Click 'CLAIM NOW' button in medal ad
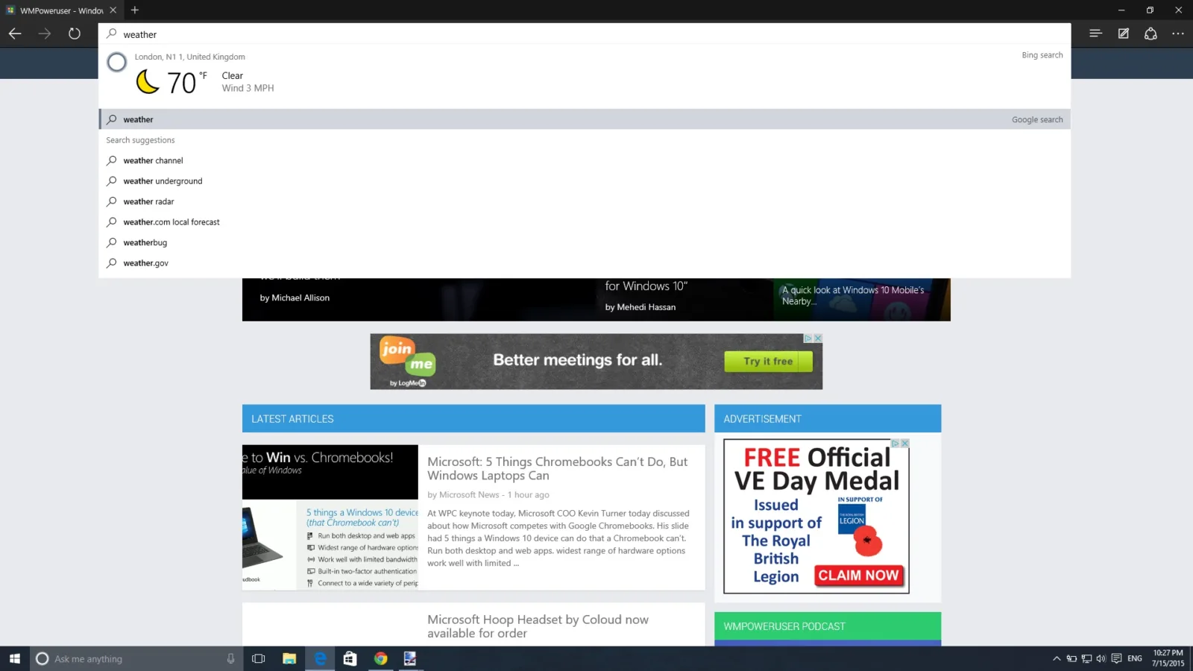This screenshot has width=1193, height=671. point(858,576)
